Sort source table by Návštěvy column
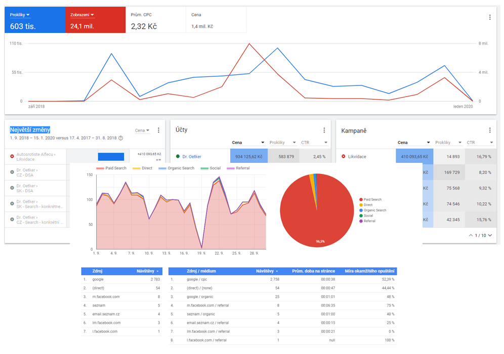 coord(148,271)
